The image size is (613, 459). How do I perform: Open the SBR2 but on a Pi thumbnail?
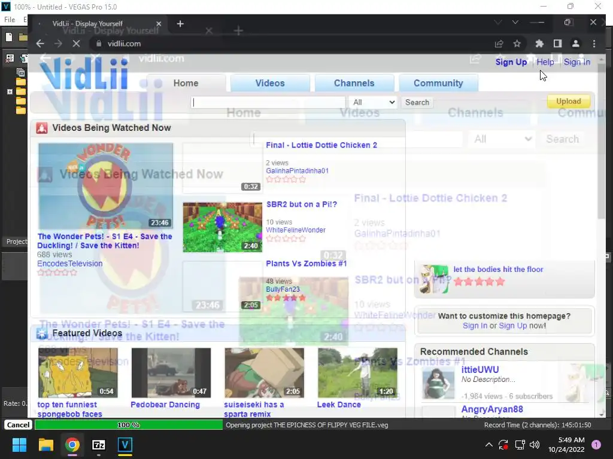[x=223, y=227]
